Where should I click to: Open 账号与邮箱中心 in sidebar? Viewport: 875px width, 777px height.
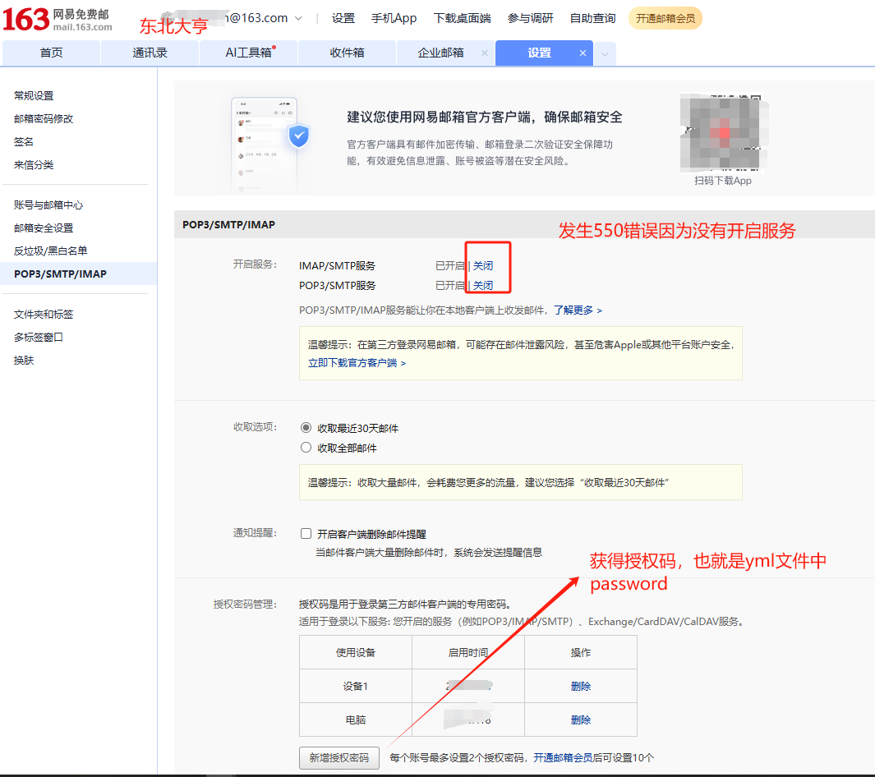48,205
